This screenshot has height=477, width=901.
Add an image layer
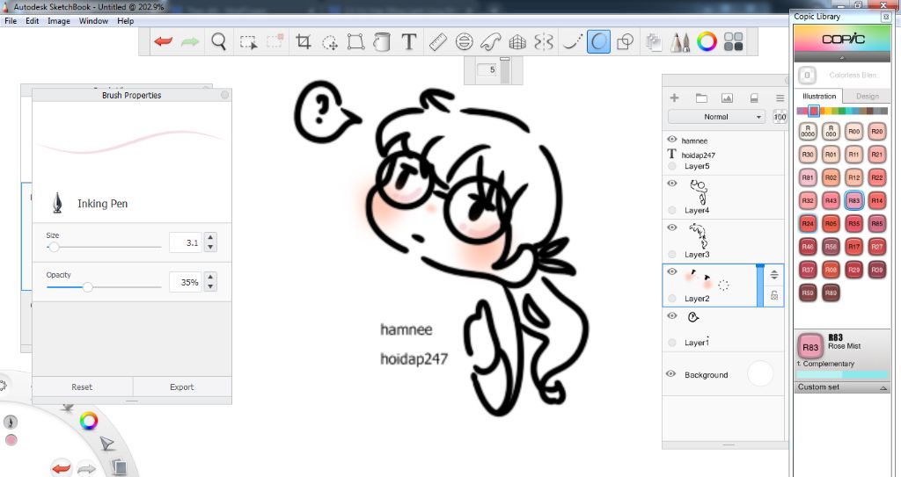727,98
